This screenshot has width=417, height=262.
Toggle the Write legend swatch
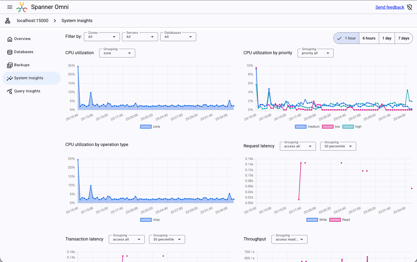pos(312,220)
